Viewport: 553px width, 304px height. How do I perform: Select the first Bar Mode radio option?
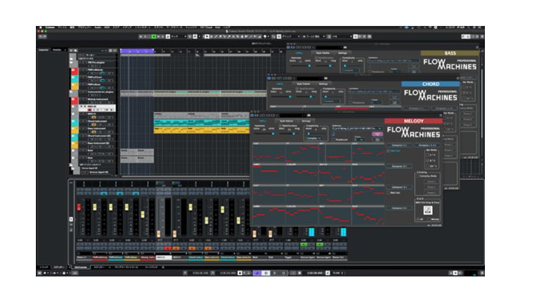[x=429, y=154]
